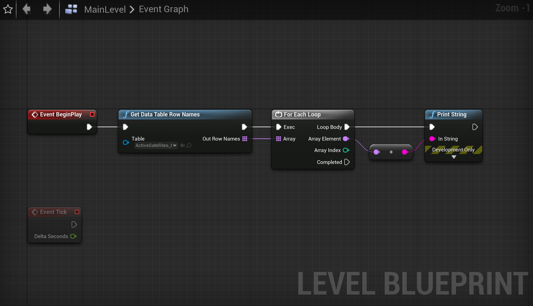Use selected asset arrow next to Table
The height and width of the screenshot is (306, 533).
182,145
